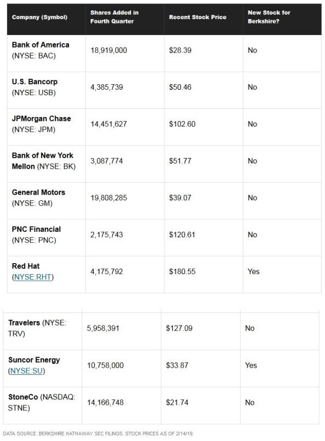
Task: Select General Motors shares value 19,808,285
Action: coord(109,198)
